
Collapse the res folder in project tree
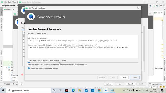[x=7, y=70]
